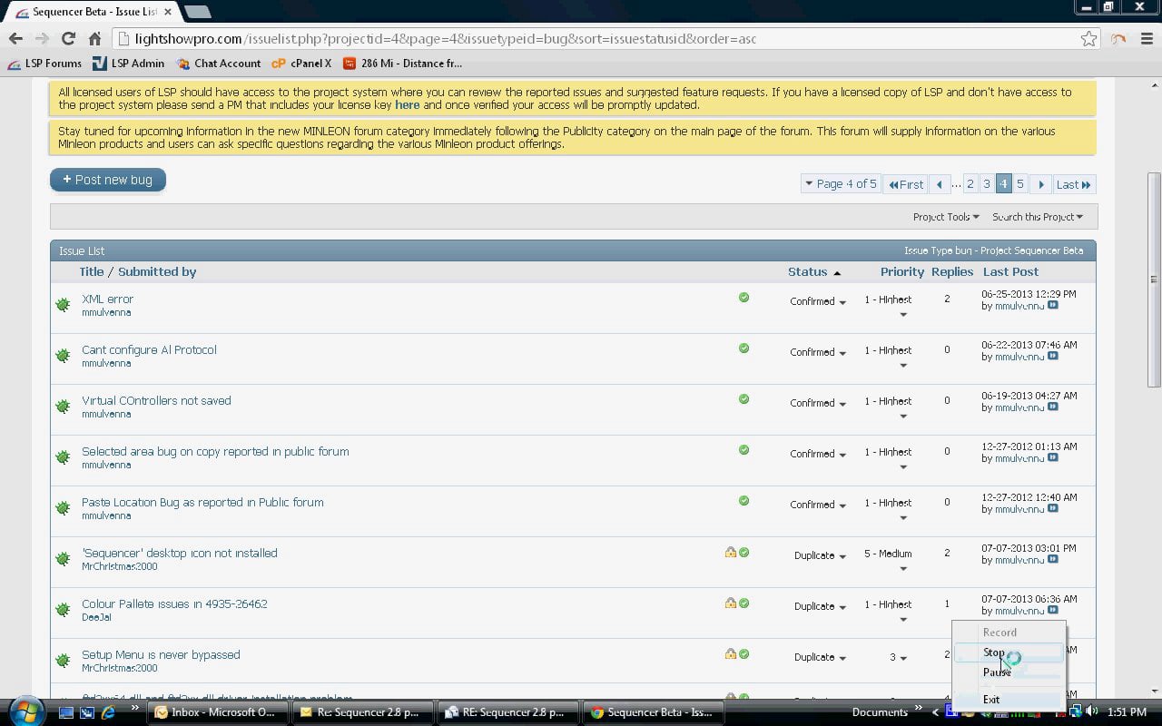Open the Setup Menu is never bypassed issue
Image resolution: width=1162 pixels, height=726 pixels.
coord(161,654)
